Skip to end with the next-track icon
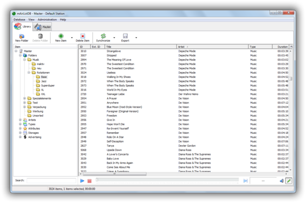Viewport: 306px width, 203px height. point(245,181)
